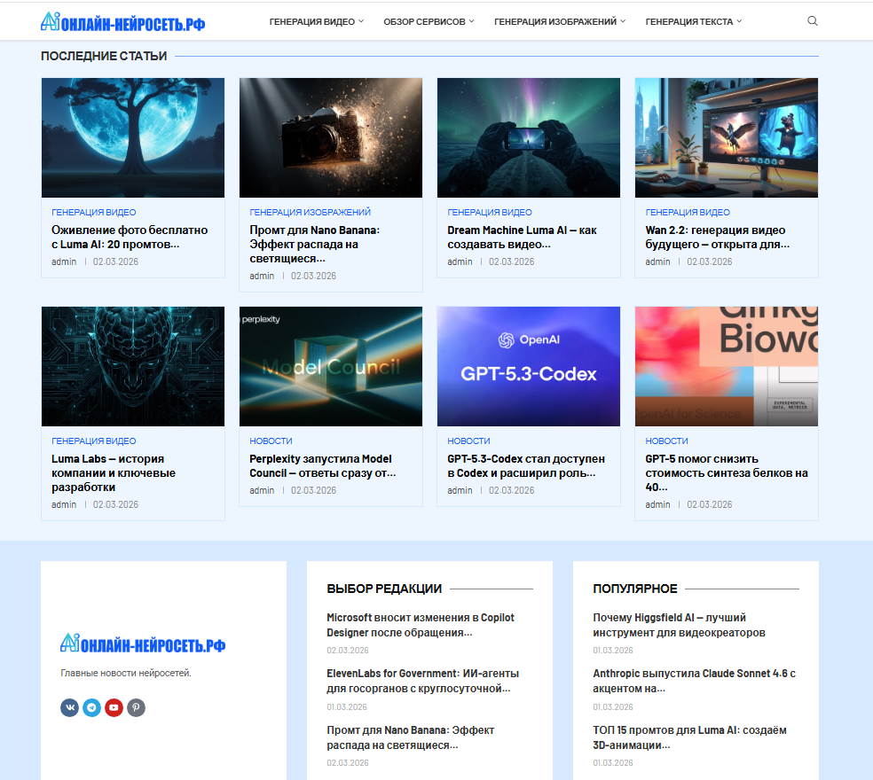This screenshot has height=780, width=873.
Task: Click admin author under Nano Banana card
Action: 262,276
